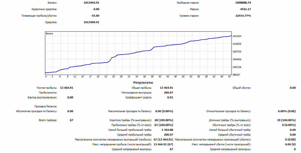Click the Общий убыток value 0.00
This screenshot has width=301, height=153.
point(293,88)
